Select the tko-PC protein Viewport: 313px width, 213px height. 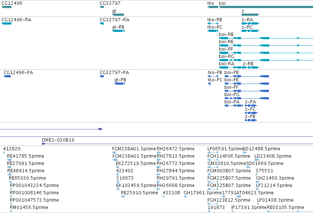[209, 84]
